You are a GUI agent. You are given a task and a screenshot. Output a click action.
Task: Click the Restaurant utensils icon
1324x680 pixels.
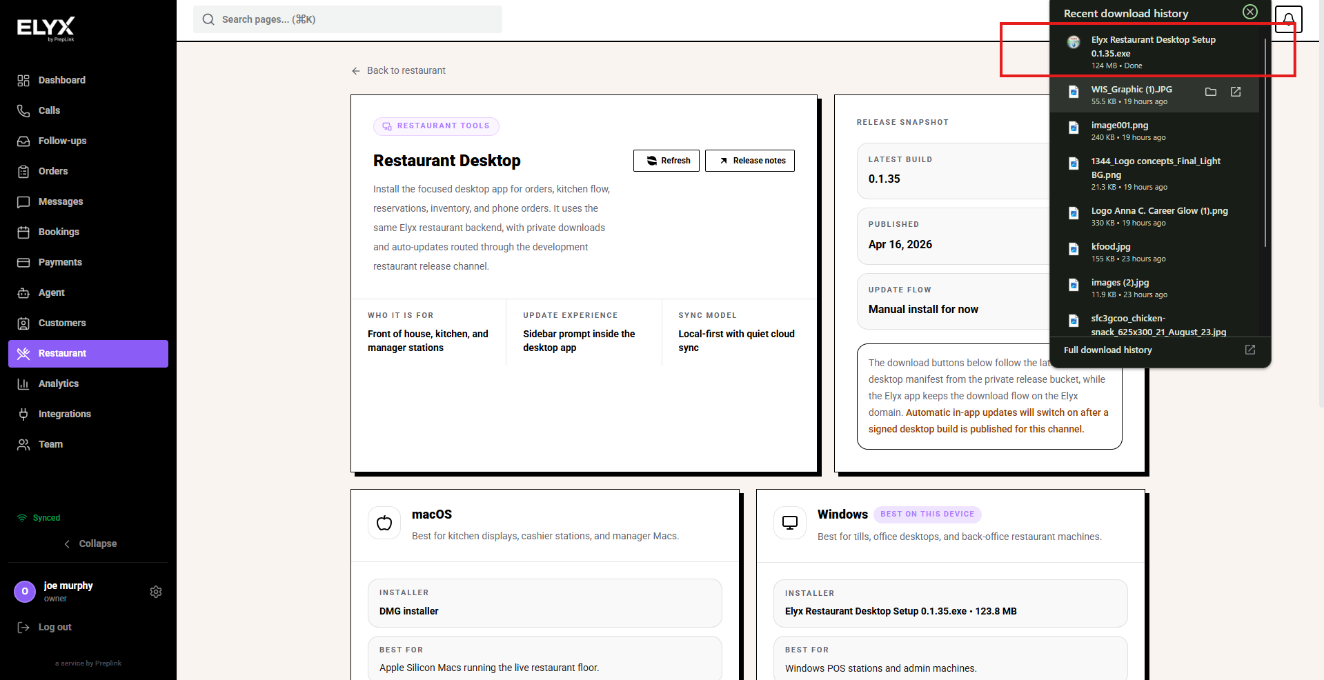[x=23, y=354]
